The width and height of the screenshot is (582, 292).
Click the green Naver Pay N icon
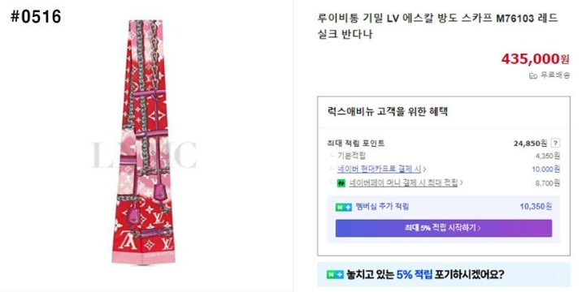pos(341,183)
